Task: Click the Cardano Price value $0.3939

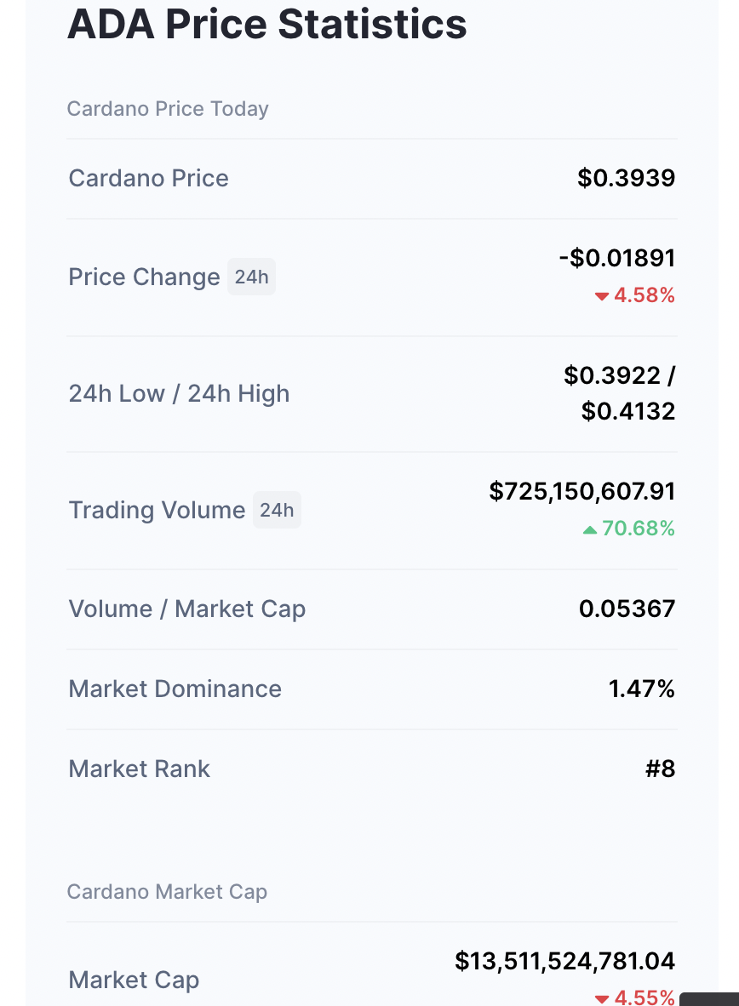Action: [x=626, y=178]
